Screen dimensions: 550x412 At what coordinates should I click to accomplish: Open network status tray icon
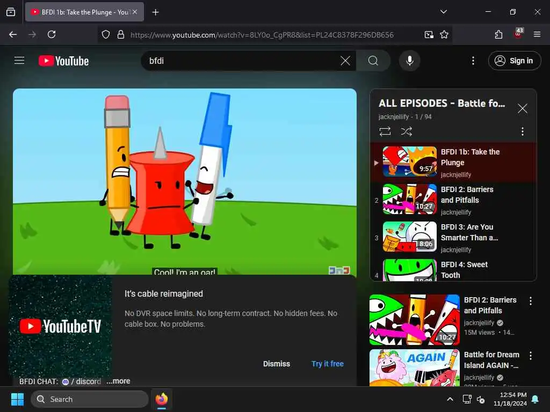coord(467,399)
